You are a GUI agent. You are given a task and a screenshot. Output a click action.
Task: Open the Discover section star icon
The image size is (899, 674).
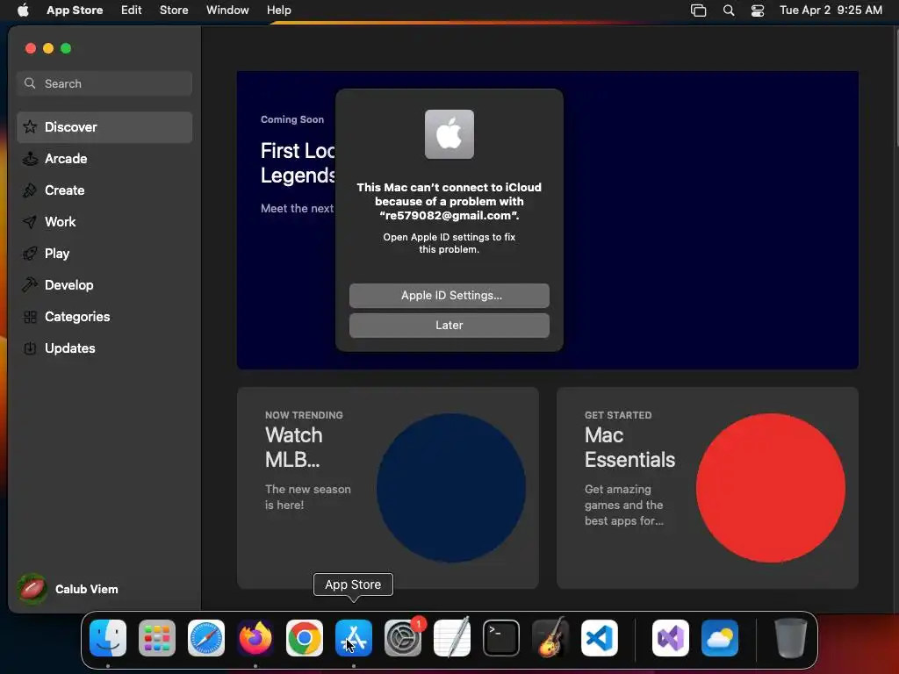(30, 126)
